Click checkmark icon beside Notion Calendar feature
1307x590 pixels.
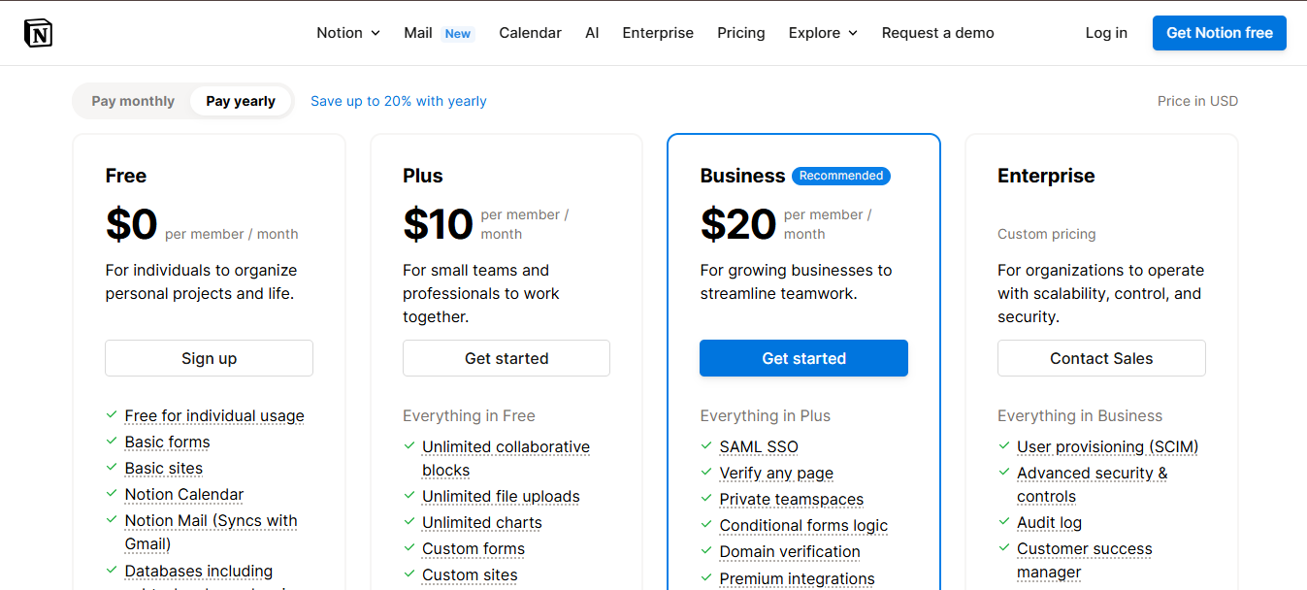(112, 494)
